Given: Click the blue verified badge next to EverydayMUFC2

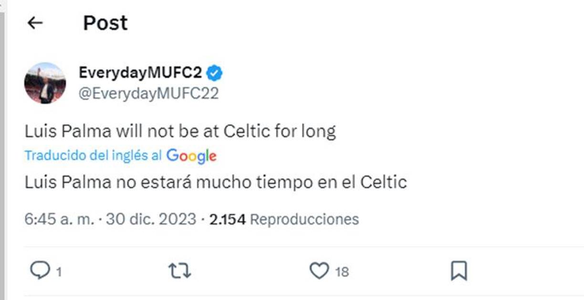Looking at the screenshot, I should pos(215,71).
